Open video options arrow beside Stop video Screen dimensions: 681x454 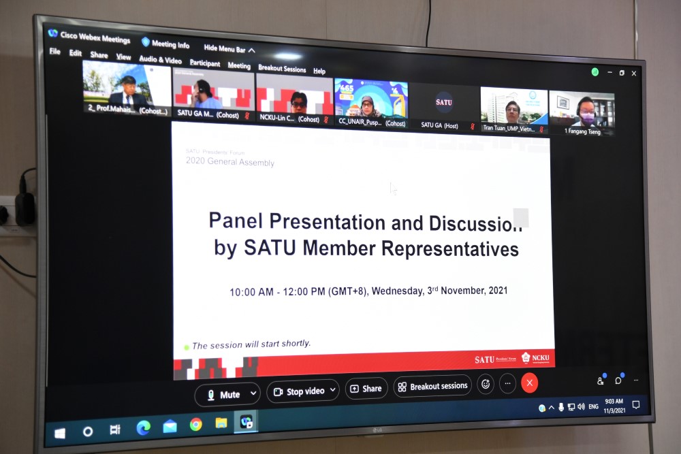[x=332, y=390]
